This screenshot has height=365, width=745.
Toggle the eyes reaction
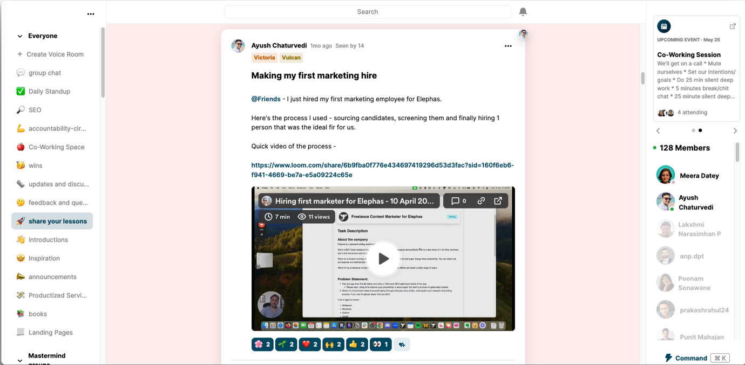380,345
